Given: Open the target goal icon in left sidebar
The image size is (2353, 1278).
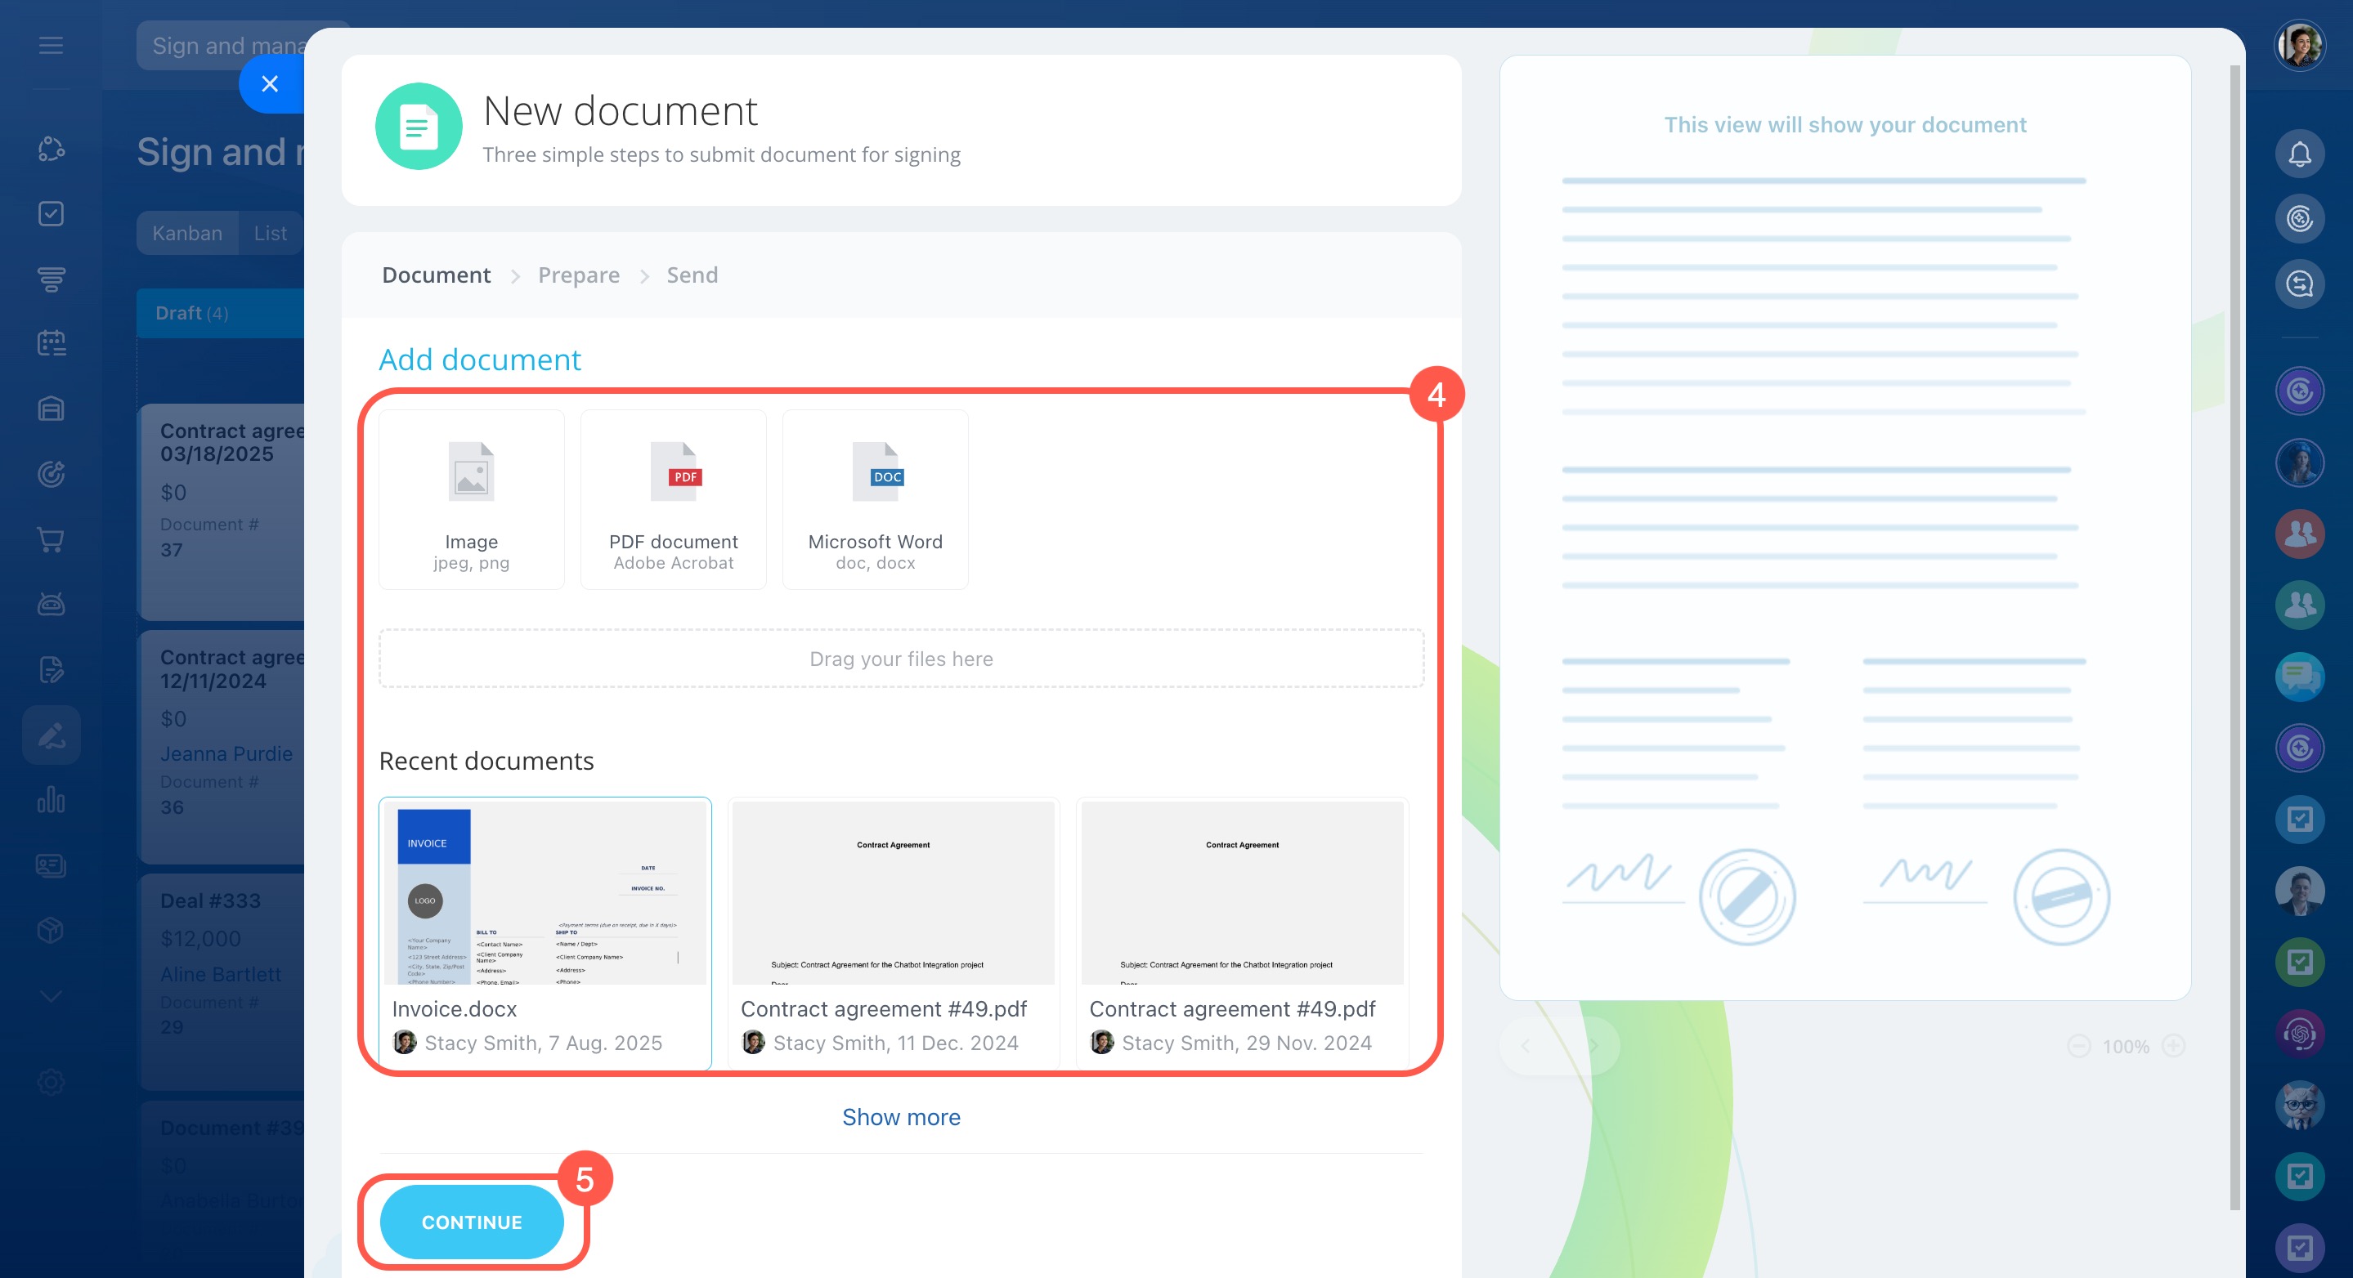Looking at the screenshot, I should coord(52,474).
